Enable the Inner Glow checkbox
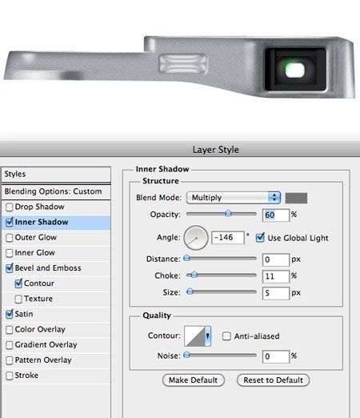This screenshot has width=360, height=418. click(x=10, y=253)
